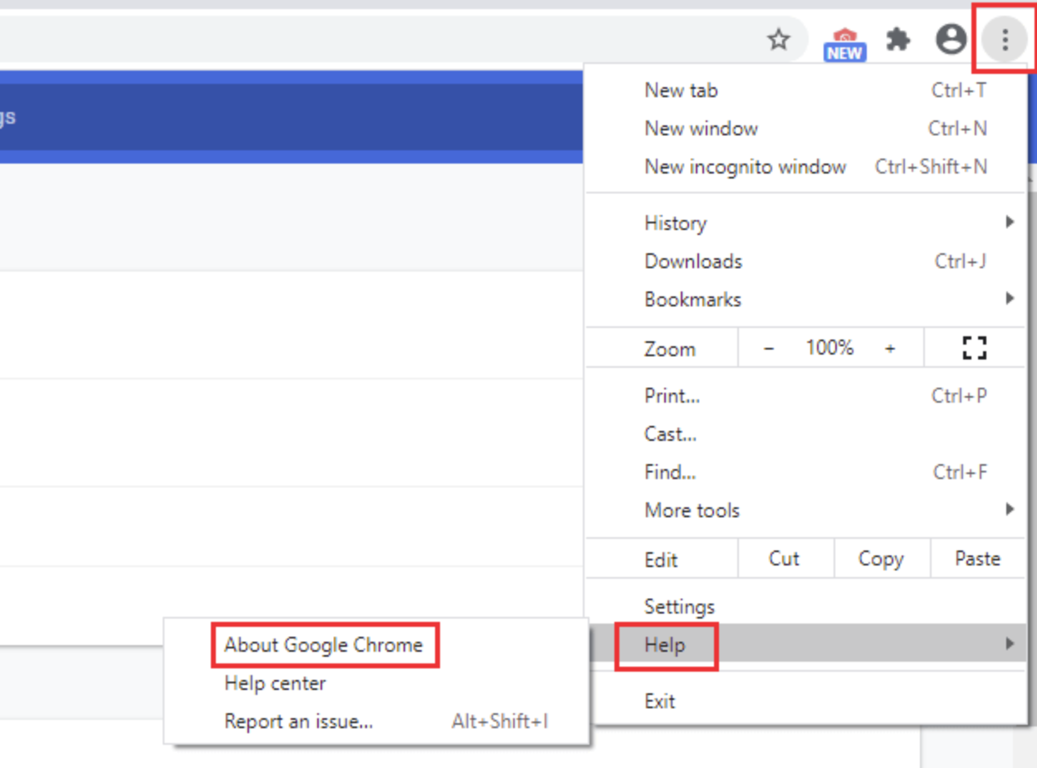Click the Cut button in Edit row
1037x768 pixels.
coord(785,559)
